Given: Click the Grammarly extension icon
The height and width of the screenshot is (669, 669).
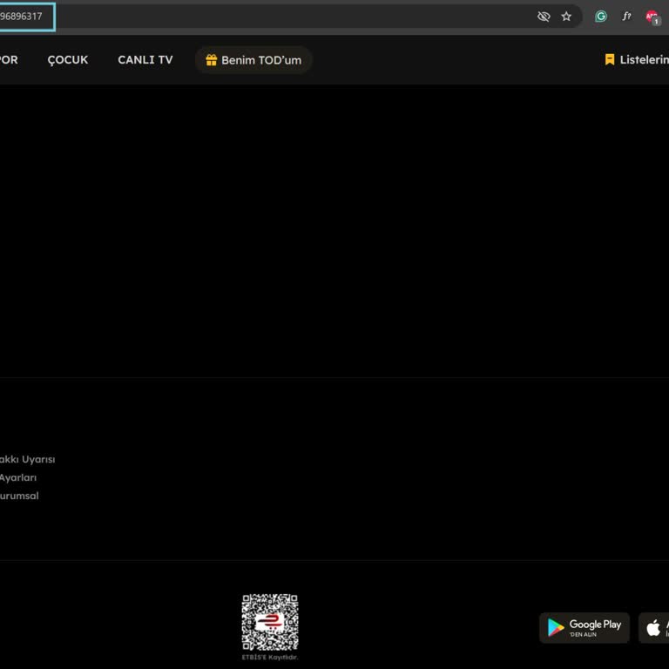Looking at the screenshot, I should pos(600,17).
